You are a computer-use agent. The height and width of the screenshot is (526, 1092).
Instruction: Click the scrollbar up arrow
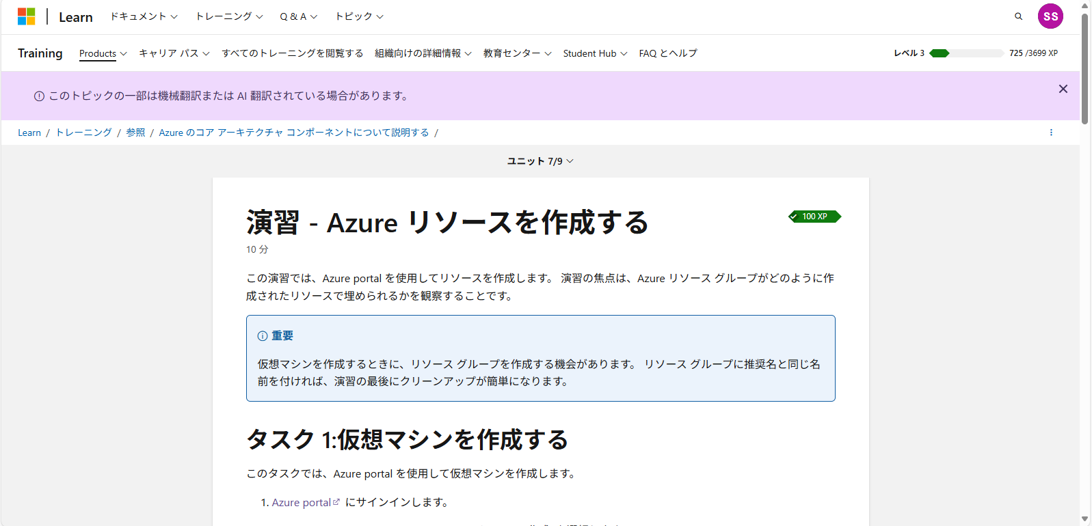(x=1085, y=5)
